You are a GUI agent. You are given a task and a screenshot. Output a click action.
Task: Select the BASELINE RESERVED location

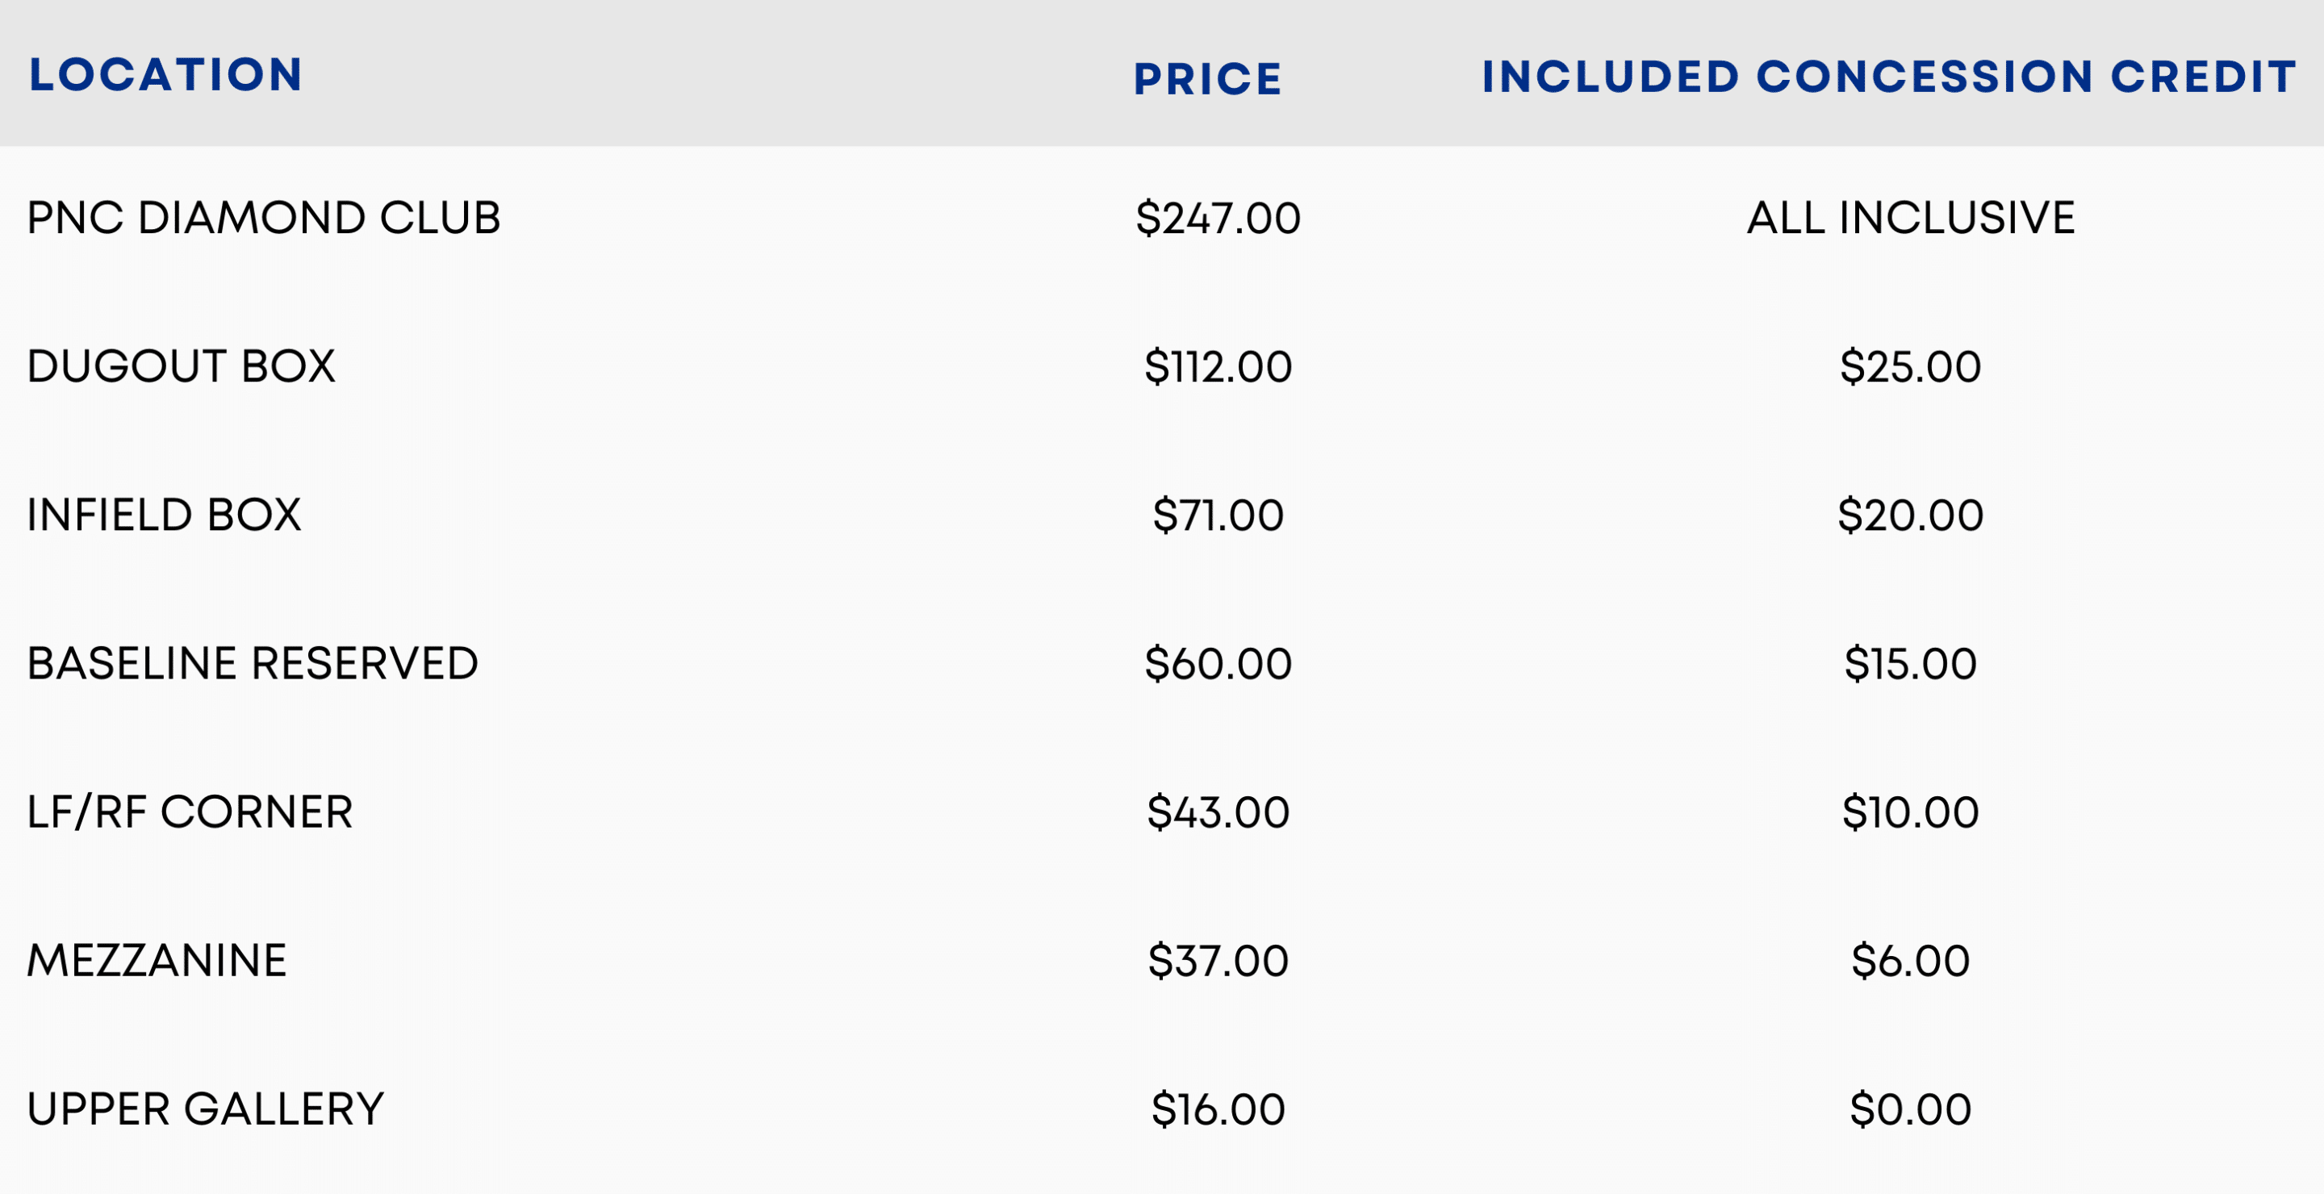pyautogui.click(x=252, y=664)
